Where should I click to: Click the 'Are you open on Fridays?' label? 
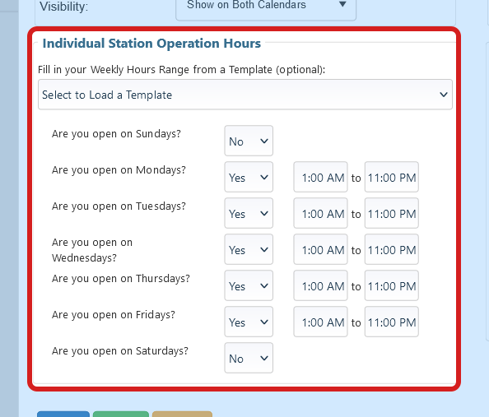pyautogui.click(x=114, y=315)
